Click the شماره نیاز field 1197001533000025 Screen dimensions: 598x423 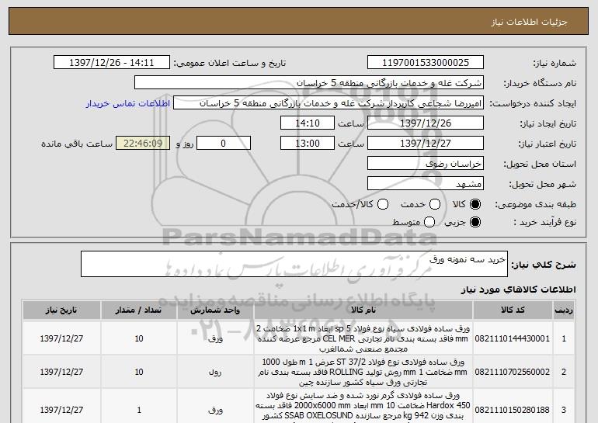[x=426, y=63]
